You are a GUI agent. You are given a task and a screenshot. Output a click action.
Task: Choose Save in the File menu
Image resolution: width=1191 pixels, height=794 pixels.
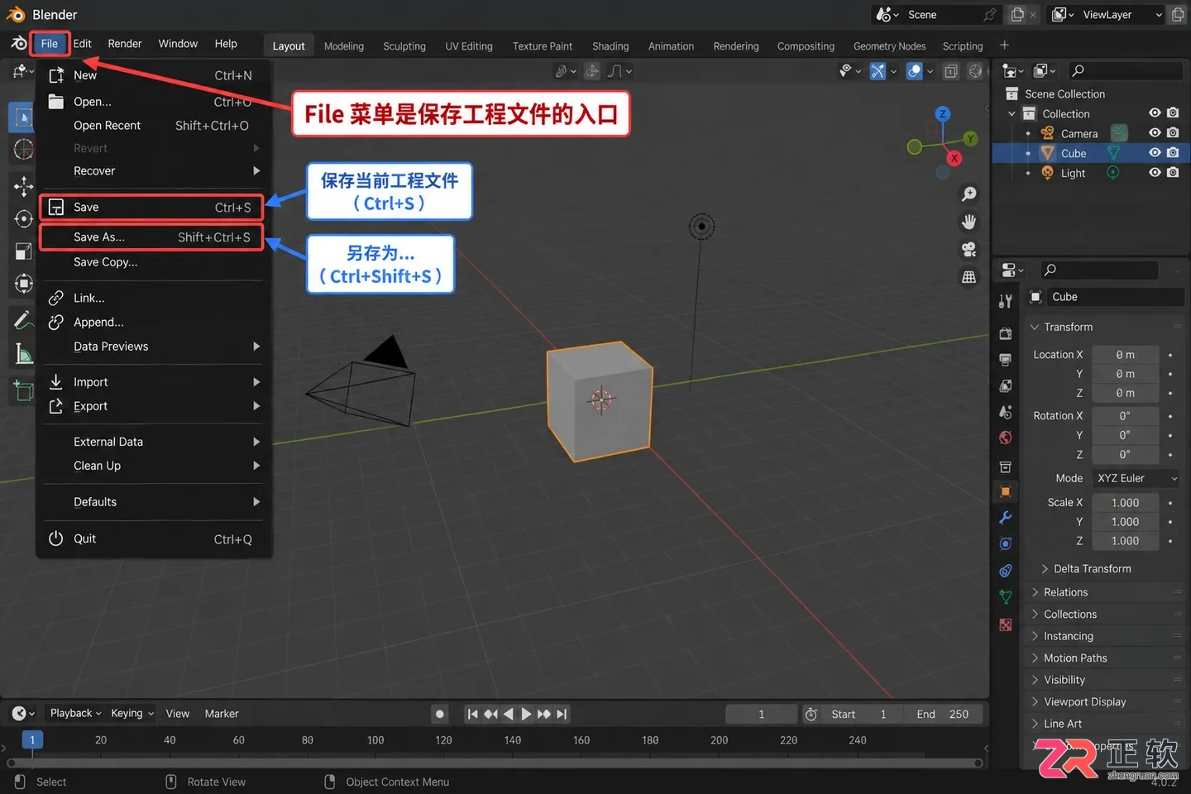tap(151, 207)
